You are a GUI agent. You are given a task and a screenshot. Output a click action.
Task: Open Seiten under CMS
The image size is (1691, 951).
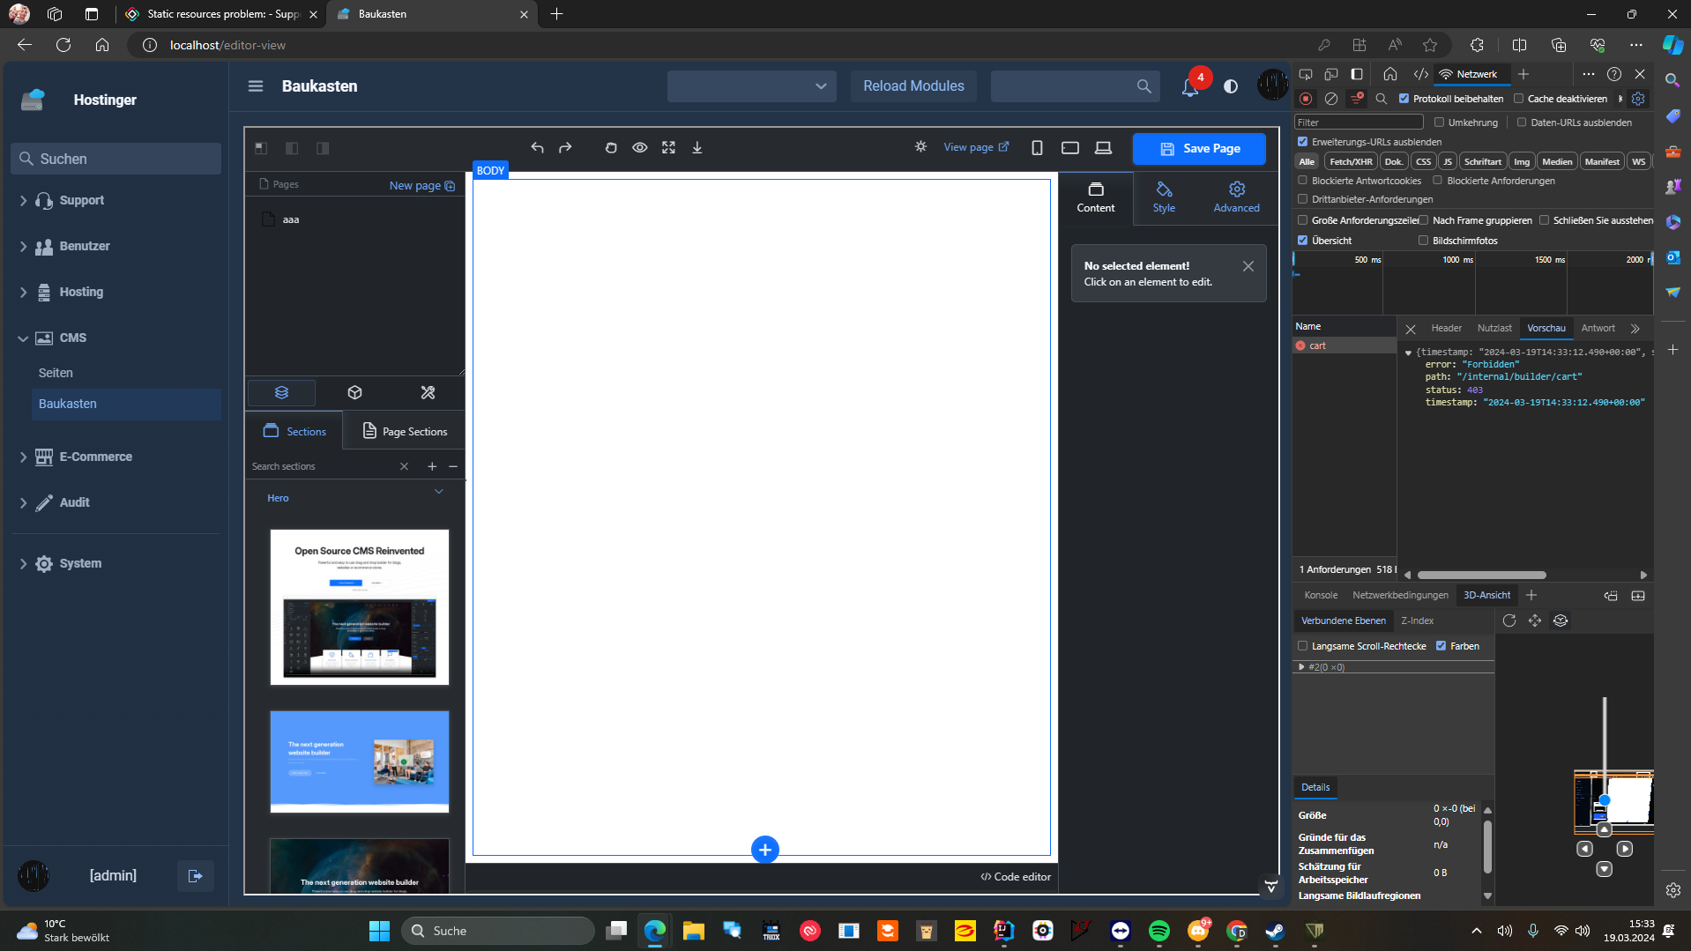point(56,373)
